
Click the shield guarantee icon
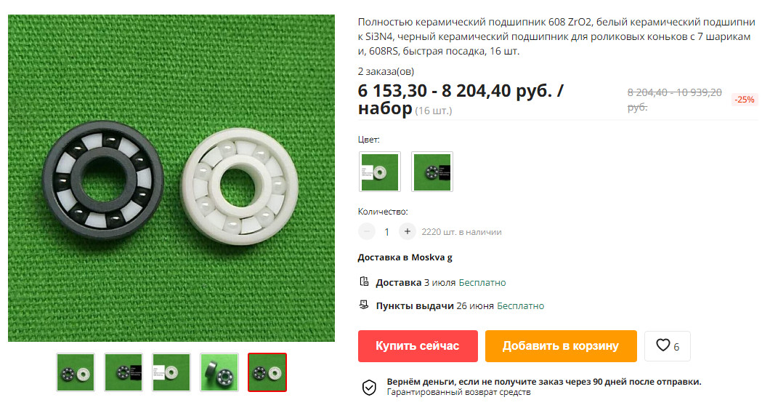pyautogui.click(x=369, y=387)
